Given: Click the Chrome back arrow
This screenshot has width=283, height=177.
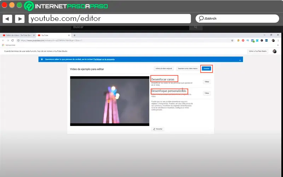Looking at the screenshot, I should [3, 40].
